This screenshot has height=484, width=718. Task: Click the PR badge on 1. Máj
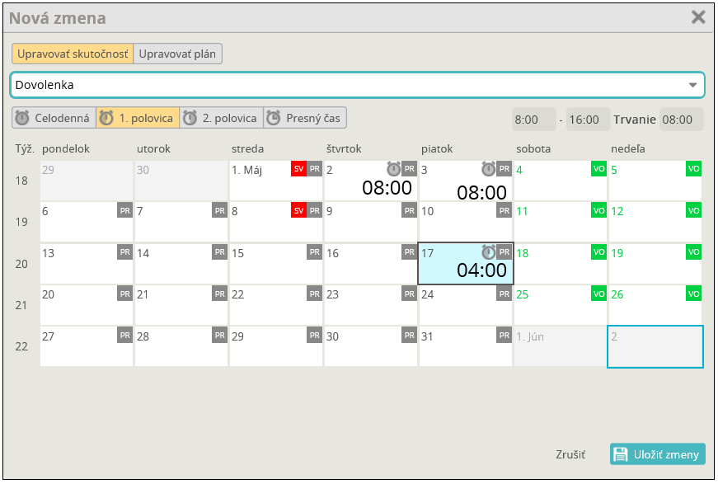click(x=315, y=169)
